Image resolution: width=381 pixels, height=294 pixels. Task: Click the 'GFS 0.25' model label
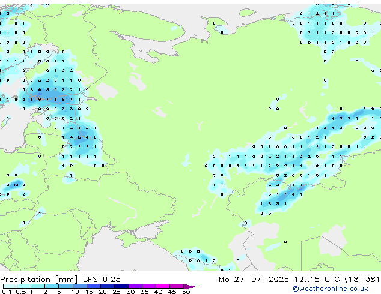102,279
